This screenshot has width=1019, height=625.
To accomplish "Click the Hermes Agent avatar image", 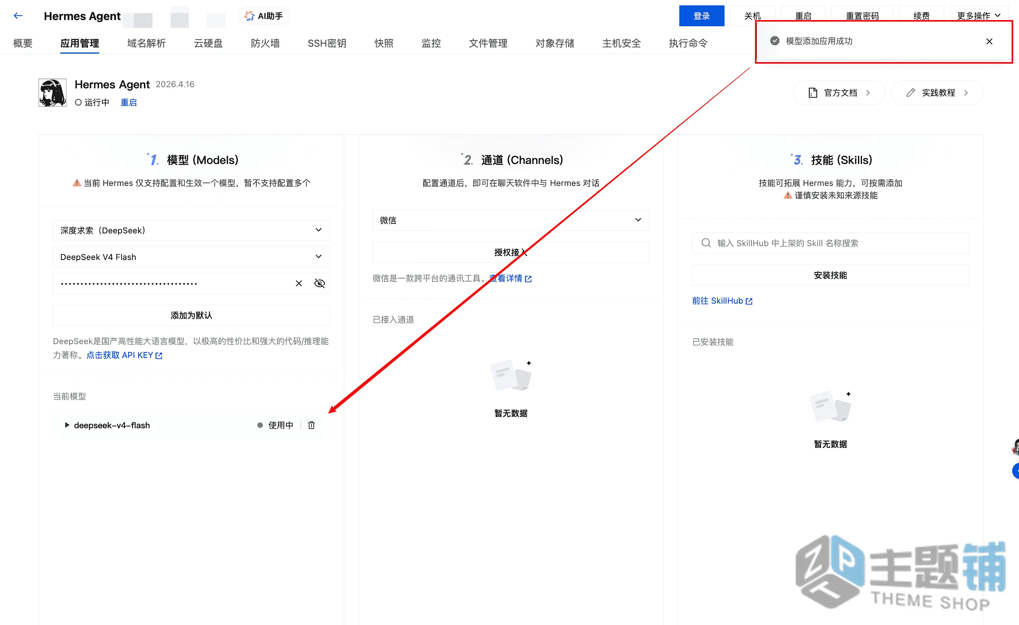I will click(52, 93).
